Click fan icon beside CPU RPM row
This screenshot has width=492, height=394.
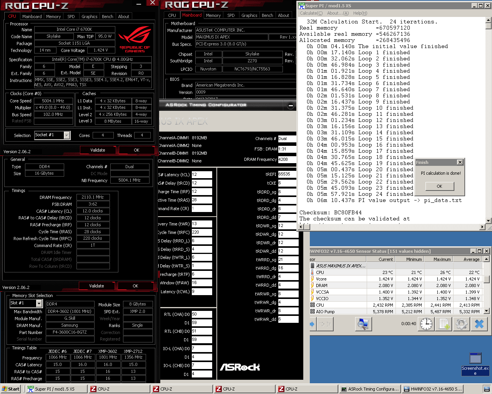point(312,305)
